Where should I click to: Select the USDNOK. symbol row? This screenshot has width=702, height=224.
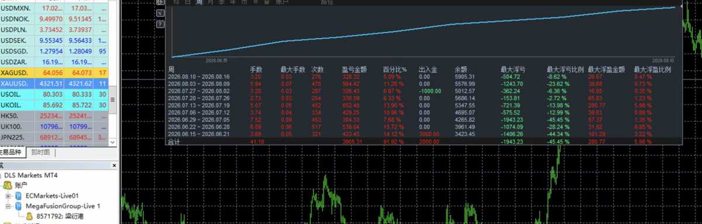54,19
